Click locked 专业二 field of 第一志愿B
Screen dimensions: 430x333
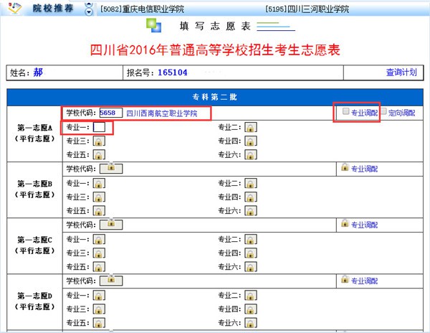251,184
